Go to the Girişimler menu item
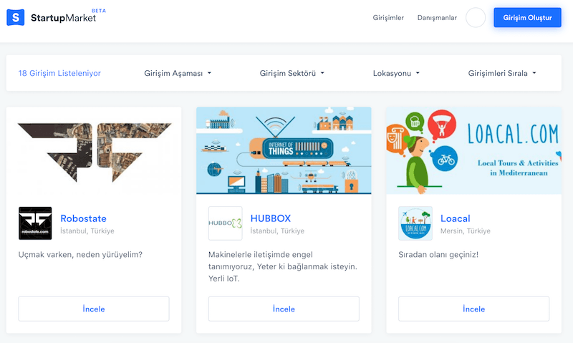573x343 pixels. coord(389,18)
